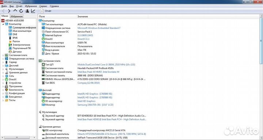Open the 11.0.9600.19431 Internet Explorer link
The image size is (263, 140).
(x=85, y=35)
